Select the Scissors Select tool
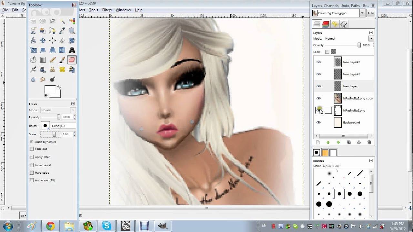 33,31
